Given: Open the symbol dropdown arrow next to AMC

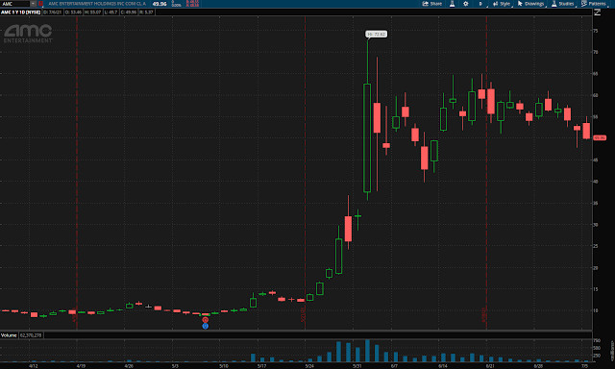Looking at the screenshot, I should coord(33,4).
